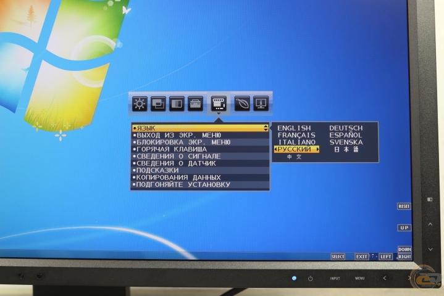This screenshot has height=296, width=444.
Task: Click the DOWN on-screen key label
Action: point(404,249)
